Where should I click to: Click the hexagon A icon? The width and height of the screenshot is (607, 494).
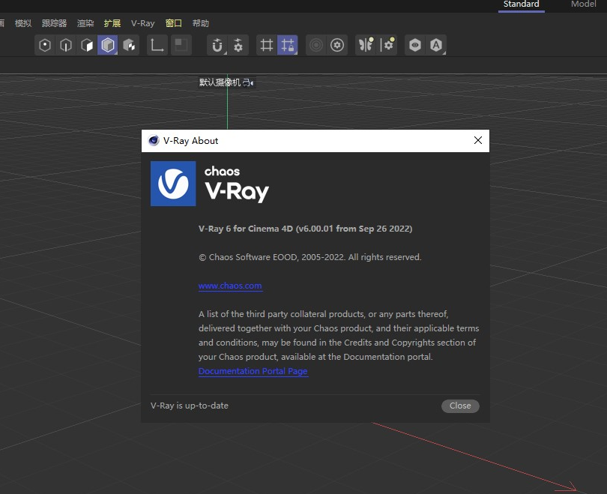pos(436,45)
